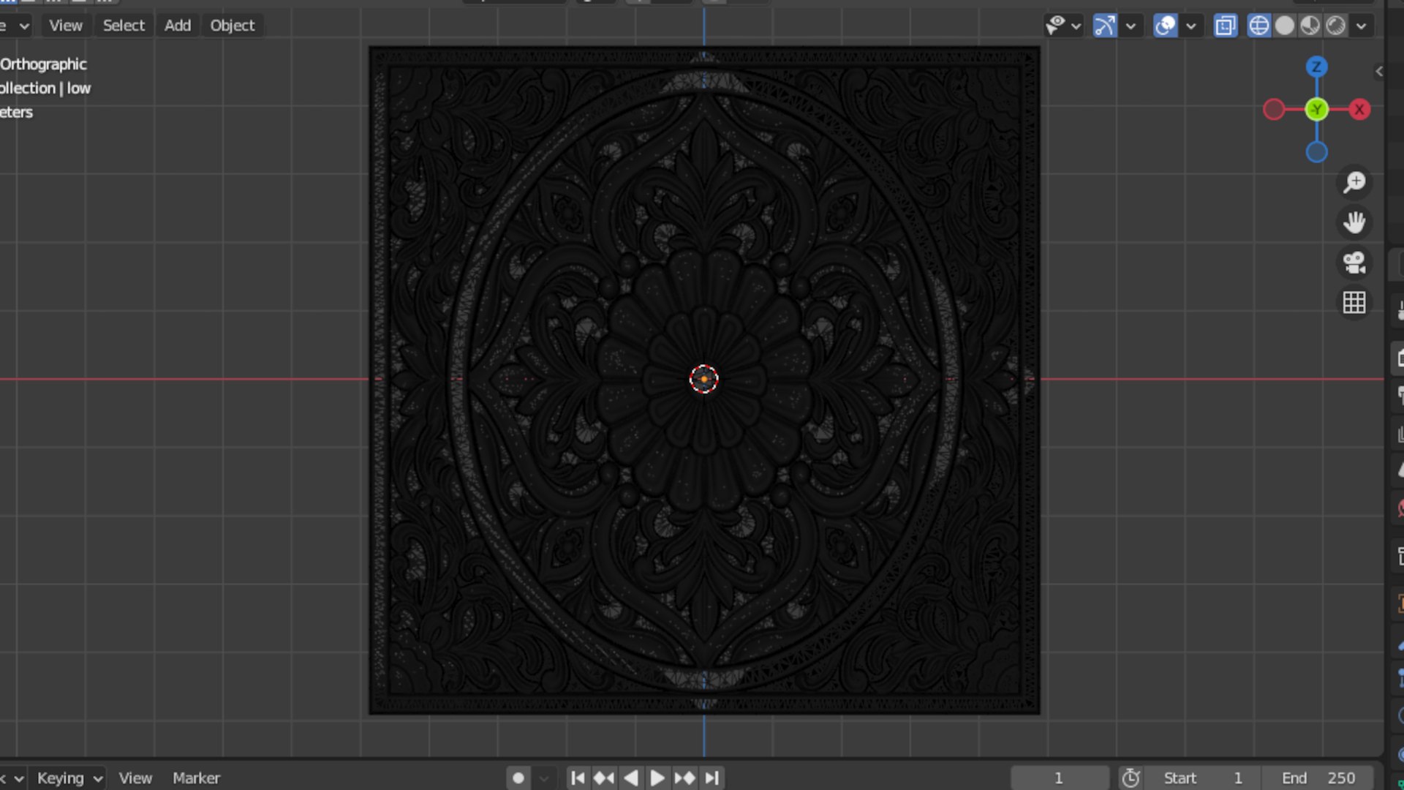The width and height of the screenshot is (1404, 790).
Task: Jump to the last frame
Action: pos(712,778)
